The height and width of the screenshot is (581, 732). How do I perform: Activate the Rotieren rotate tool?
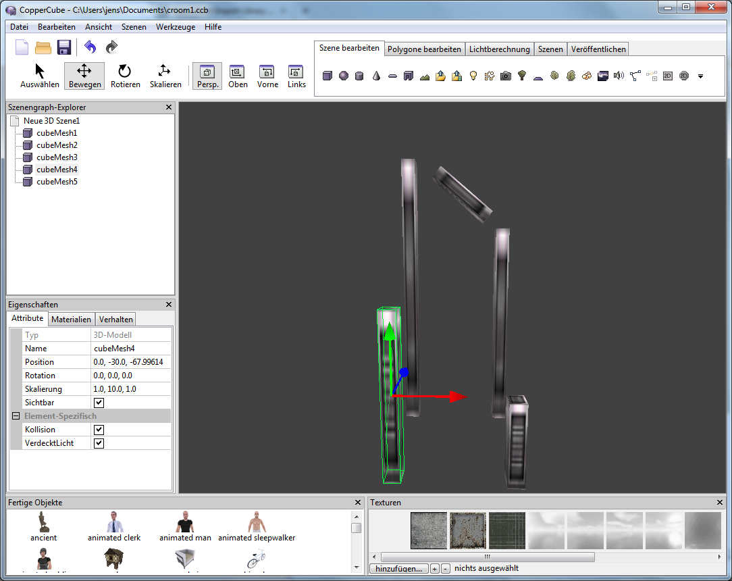click(125, 76)
